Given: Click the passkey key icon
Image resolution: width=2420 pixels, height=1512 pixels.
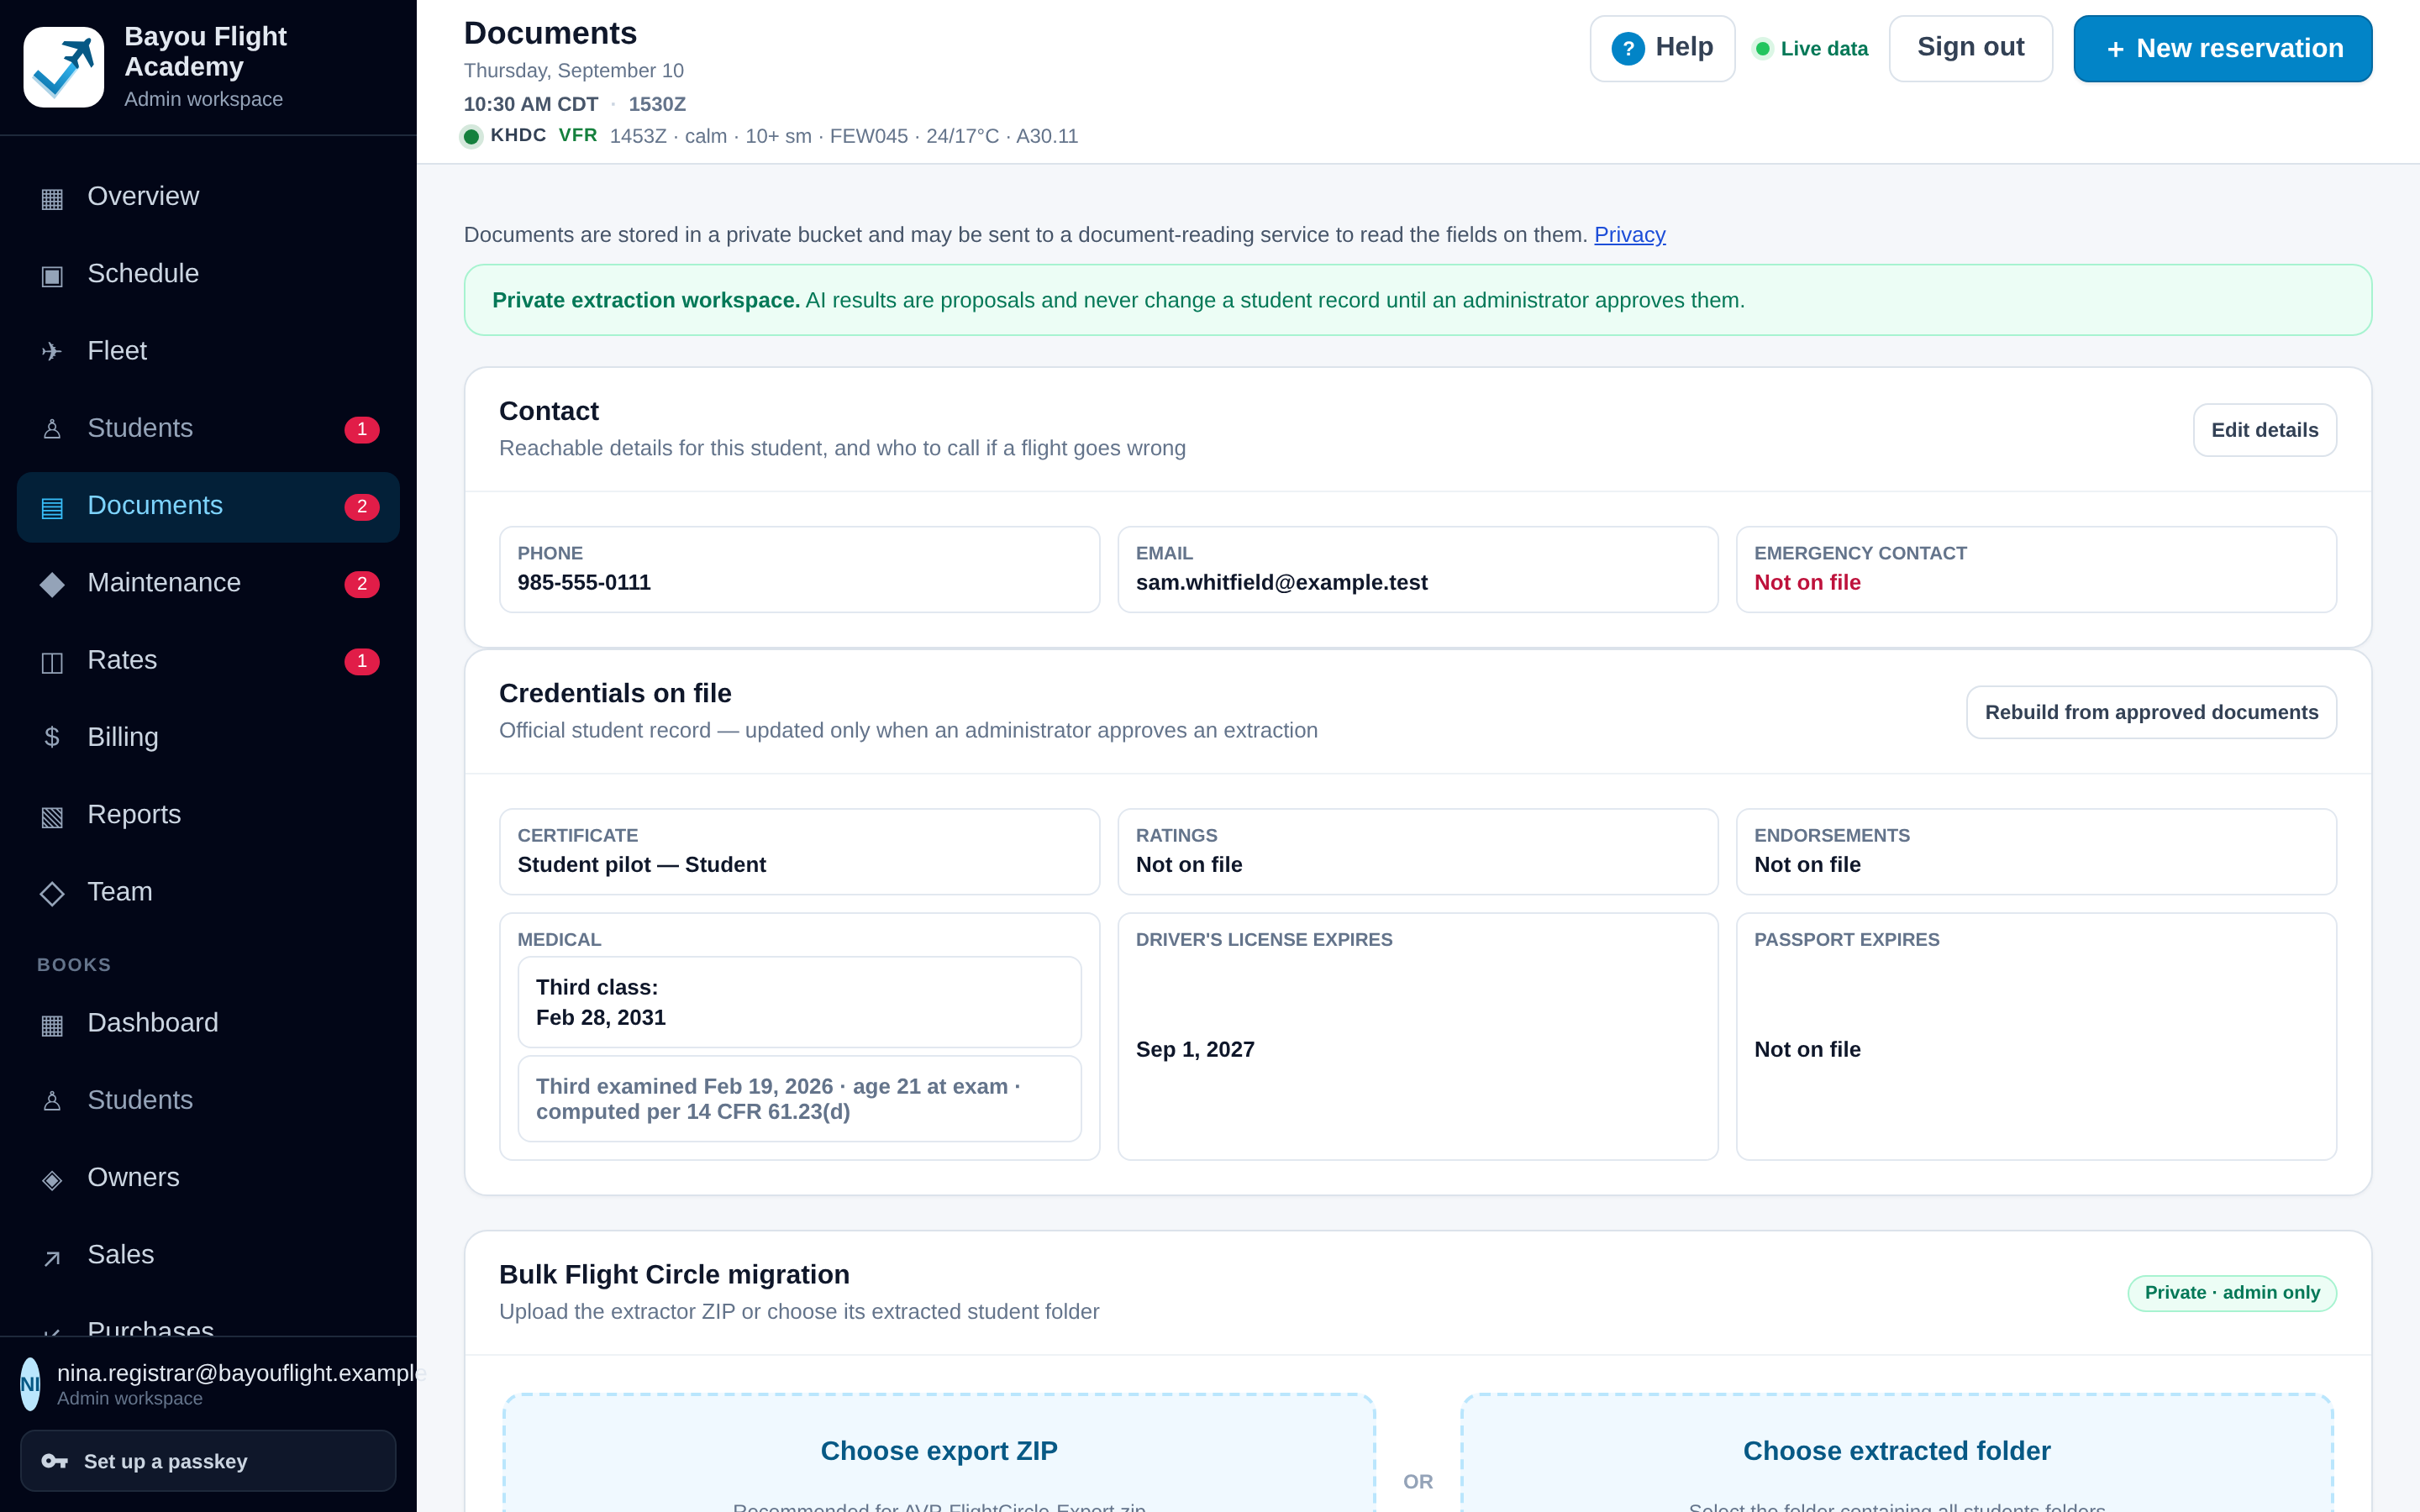Looking at the screenshot, I should [x=54, y=1461].
